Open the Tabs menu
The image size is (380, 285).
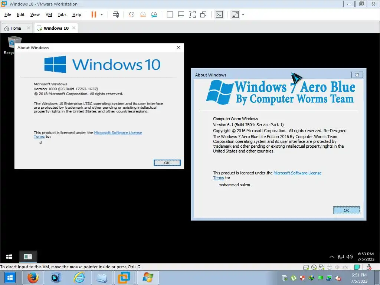click(62, 14)
